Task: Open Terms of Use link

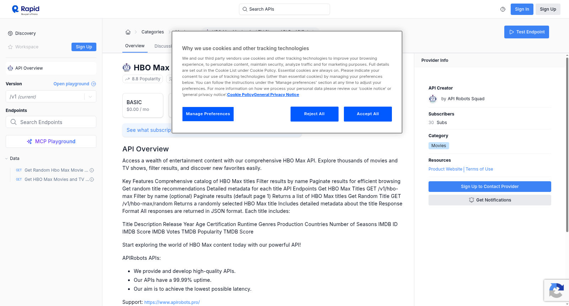Action: [x=479, y=169]
